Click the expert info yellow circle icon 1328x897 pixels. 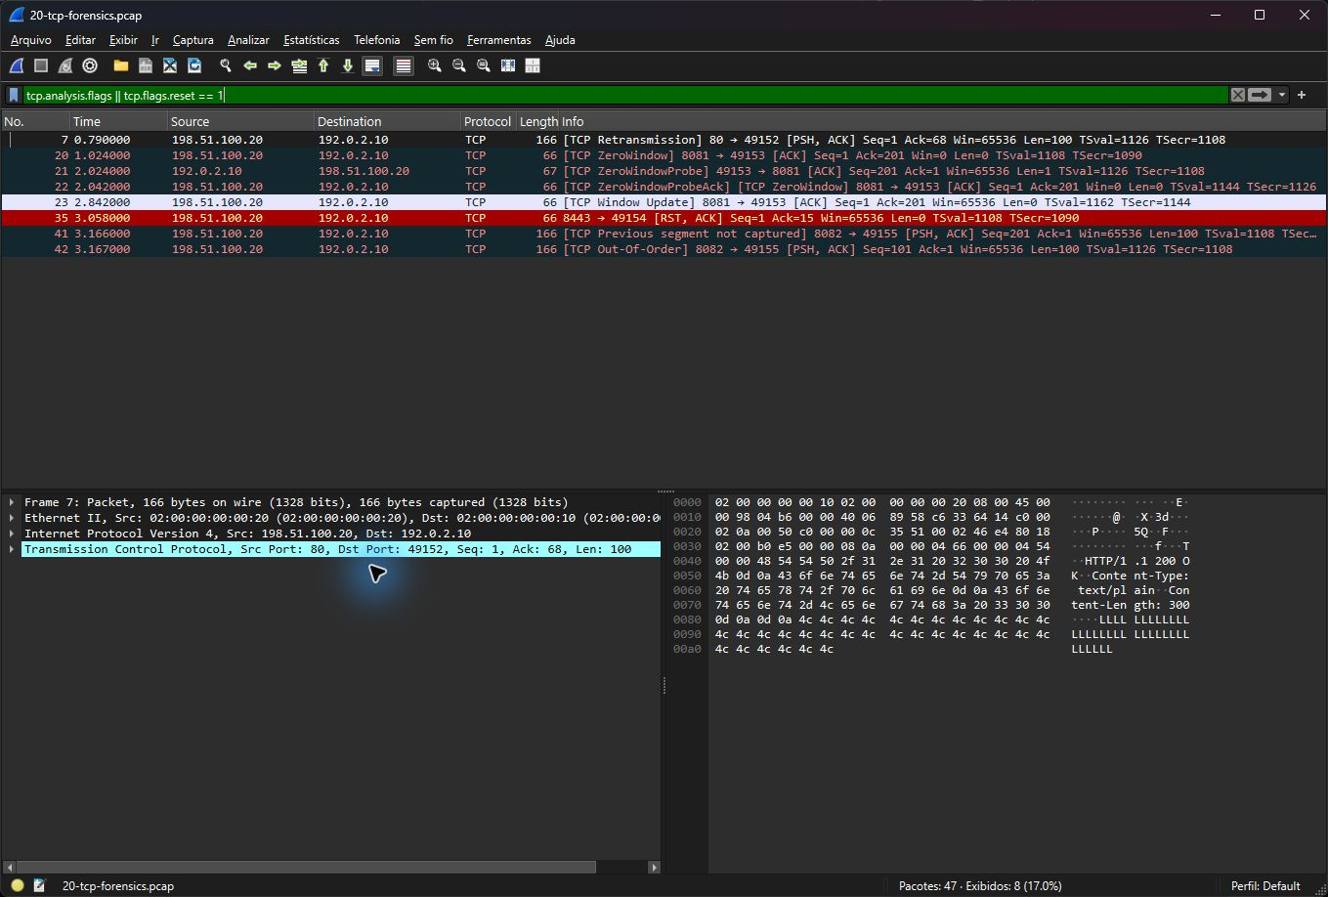[18, 885]
